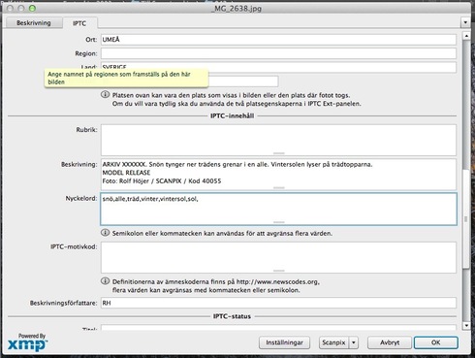Screen dimensions: 475x358
Task: Click the Rubrik text area
Action: [278, 140]
